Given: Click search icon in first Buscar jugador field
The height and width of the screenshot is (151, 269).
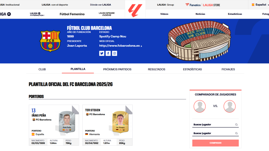Looking at the screenshot, I should (x=236, y=125).
